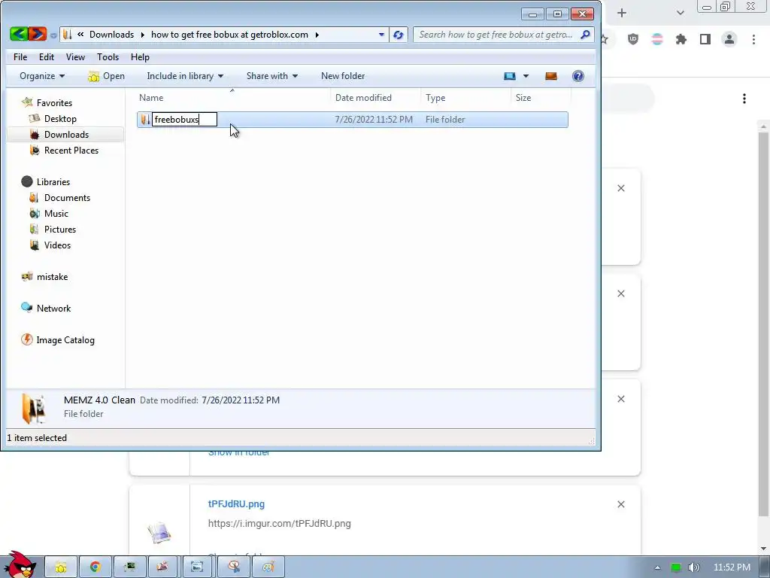Viewport: 770px width, 578px height.
Task: Open Chrome's Extensions puzzle icon
Action: click(681, 39)
